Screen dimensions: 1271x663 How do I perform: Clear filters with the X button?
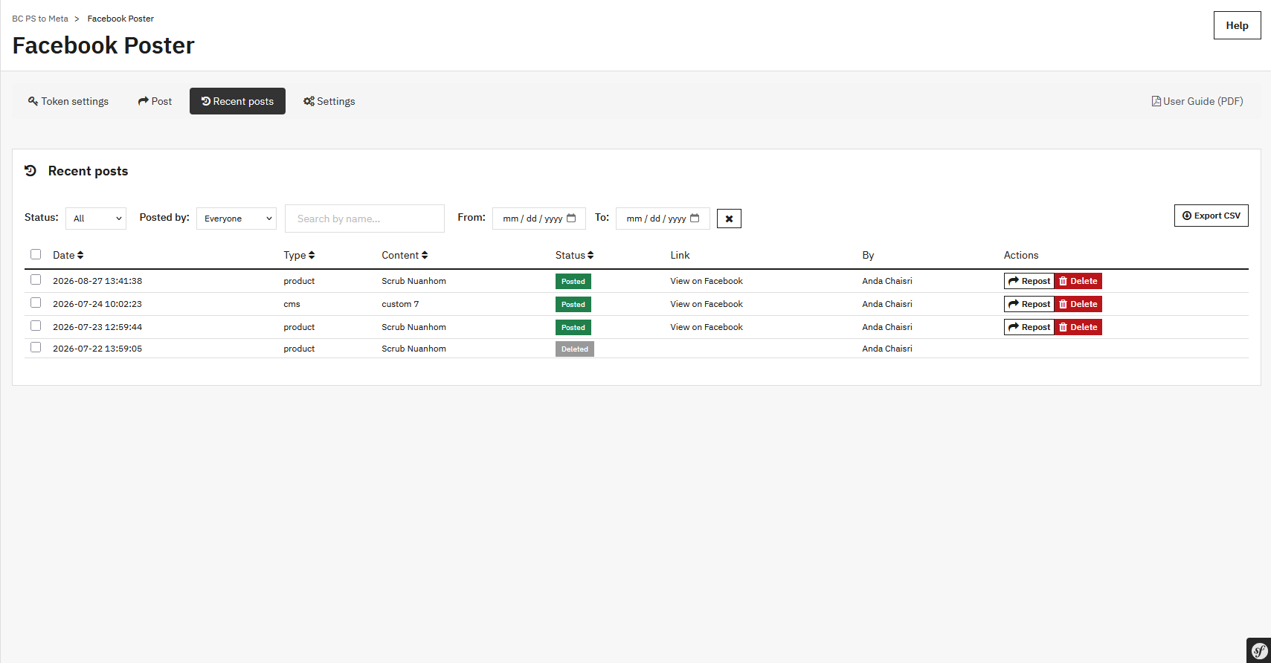point(729,219)
